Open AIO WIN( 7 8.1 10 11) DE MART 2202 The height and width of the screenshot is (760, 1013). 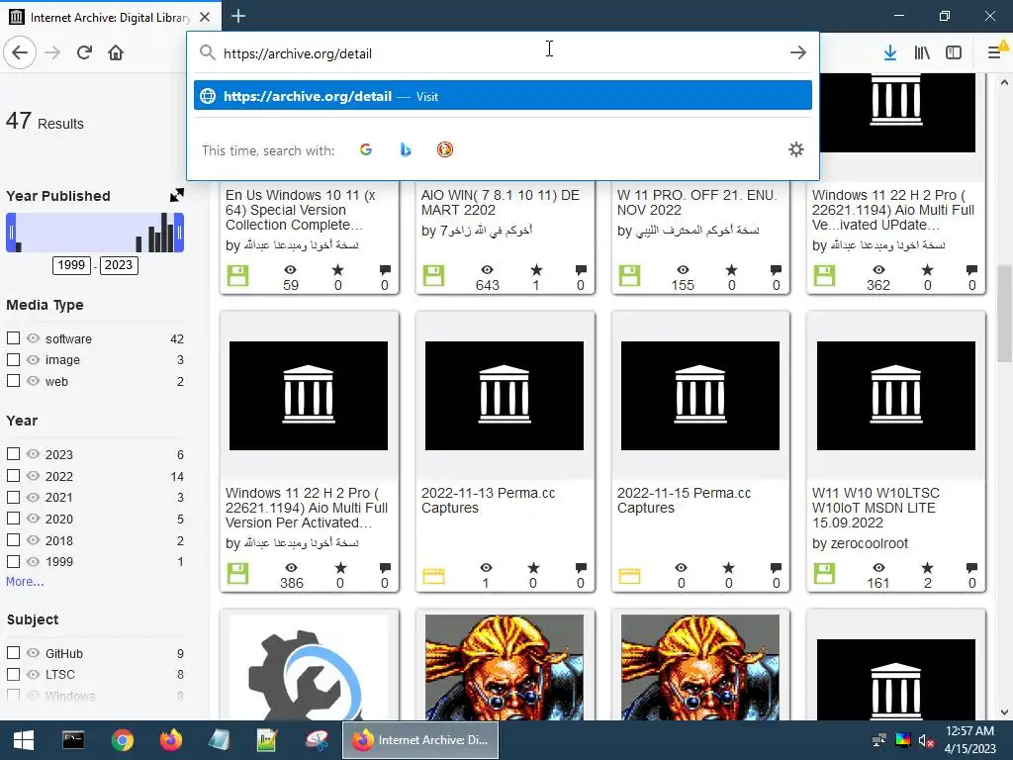click(x=500, y=202)
